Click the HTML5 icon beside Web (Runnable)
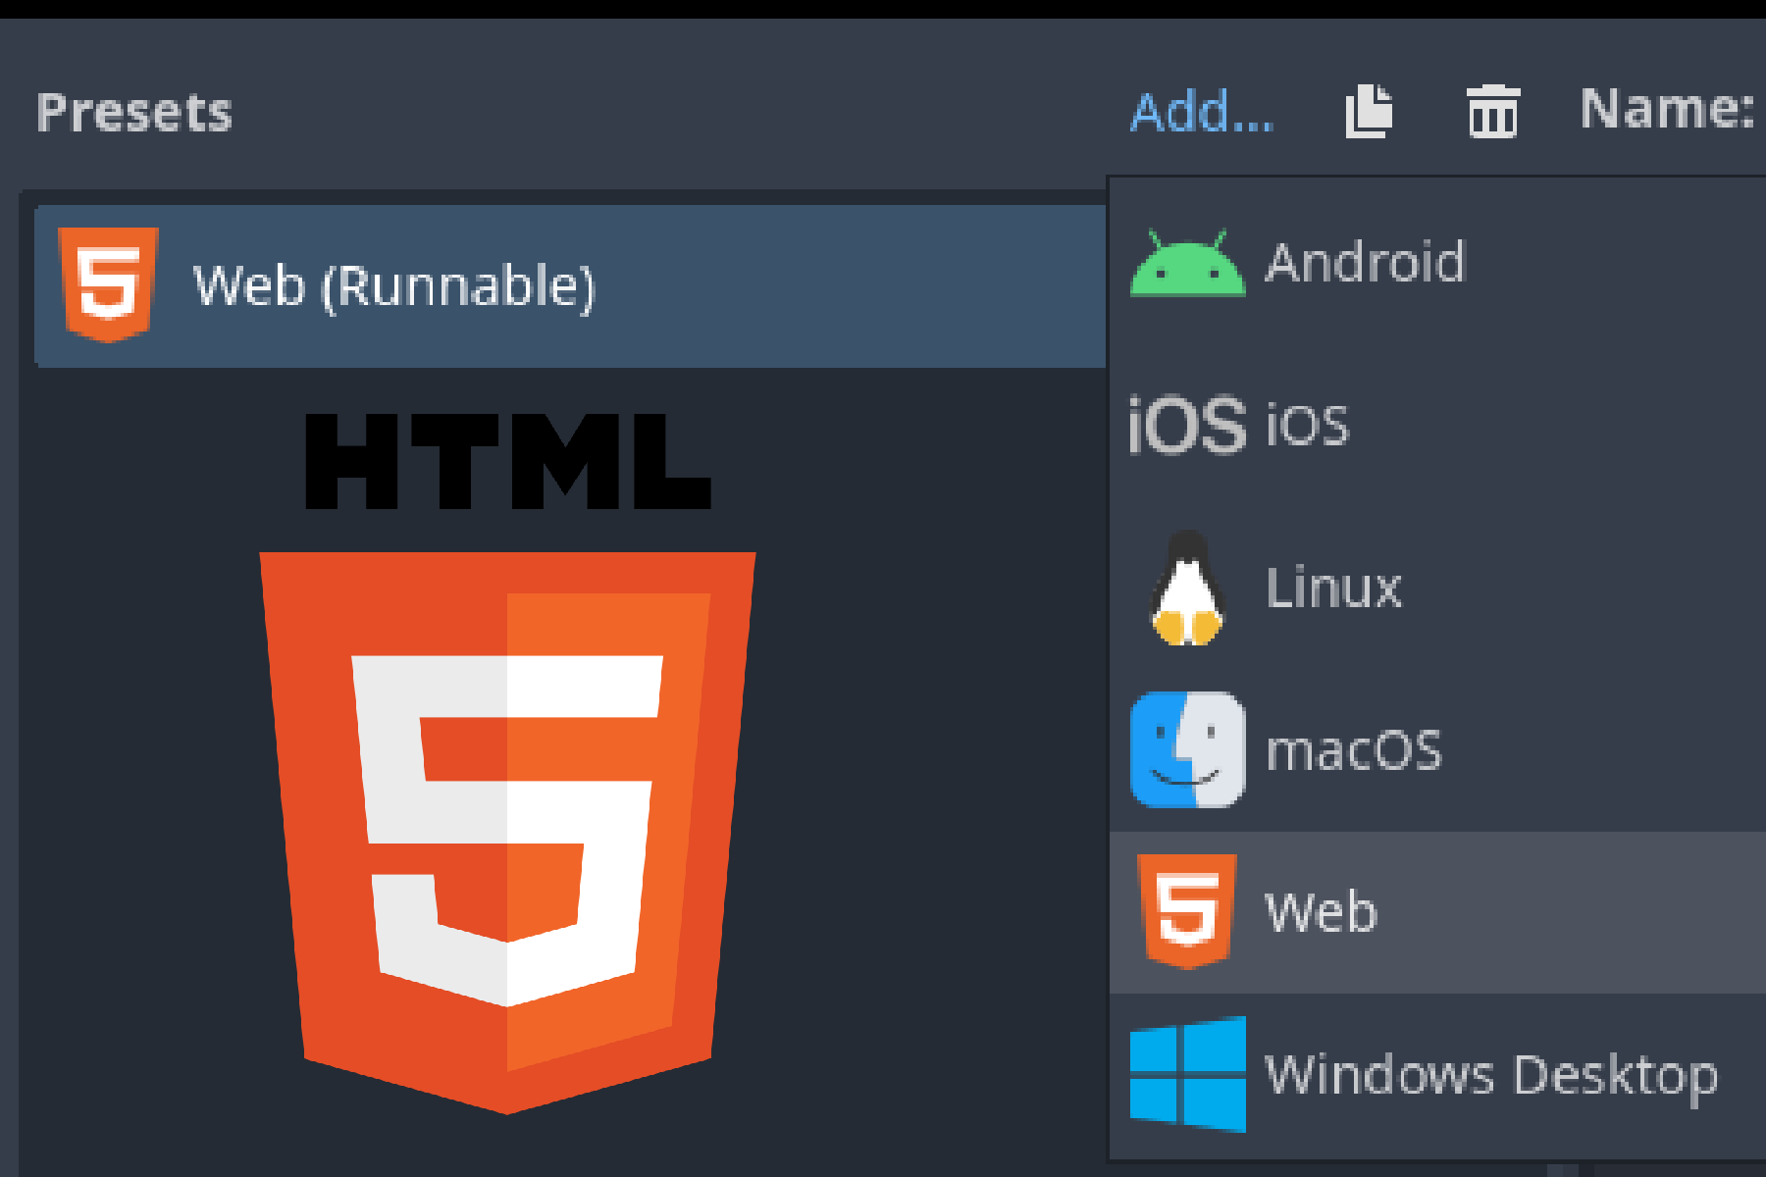This screenshot has height=1177, width=1766. [108, 284]
